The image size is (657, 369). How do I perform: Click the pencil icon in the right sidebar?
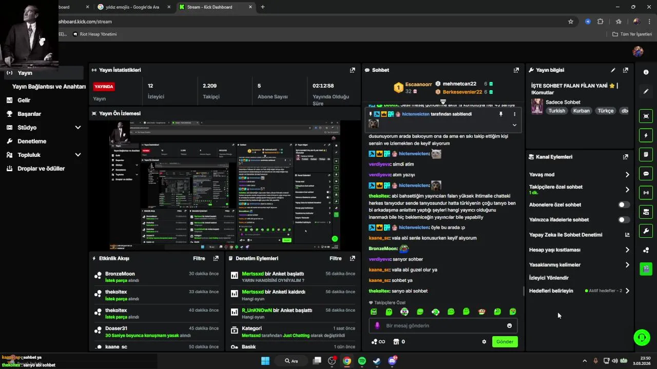[646, 91]
